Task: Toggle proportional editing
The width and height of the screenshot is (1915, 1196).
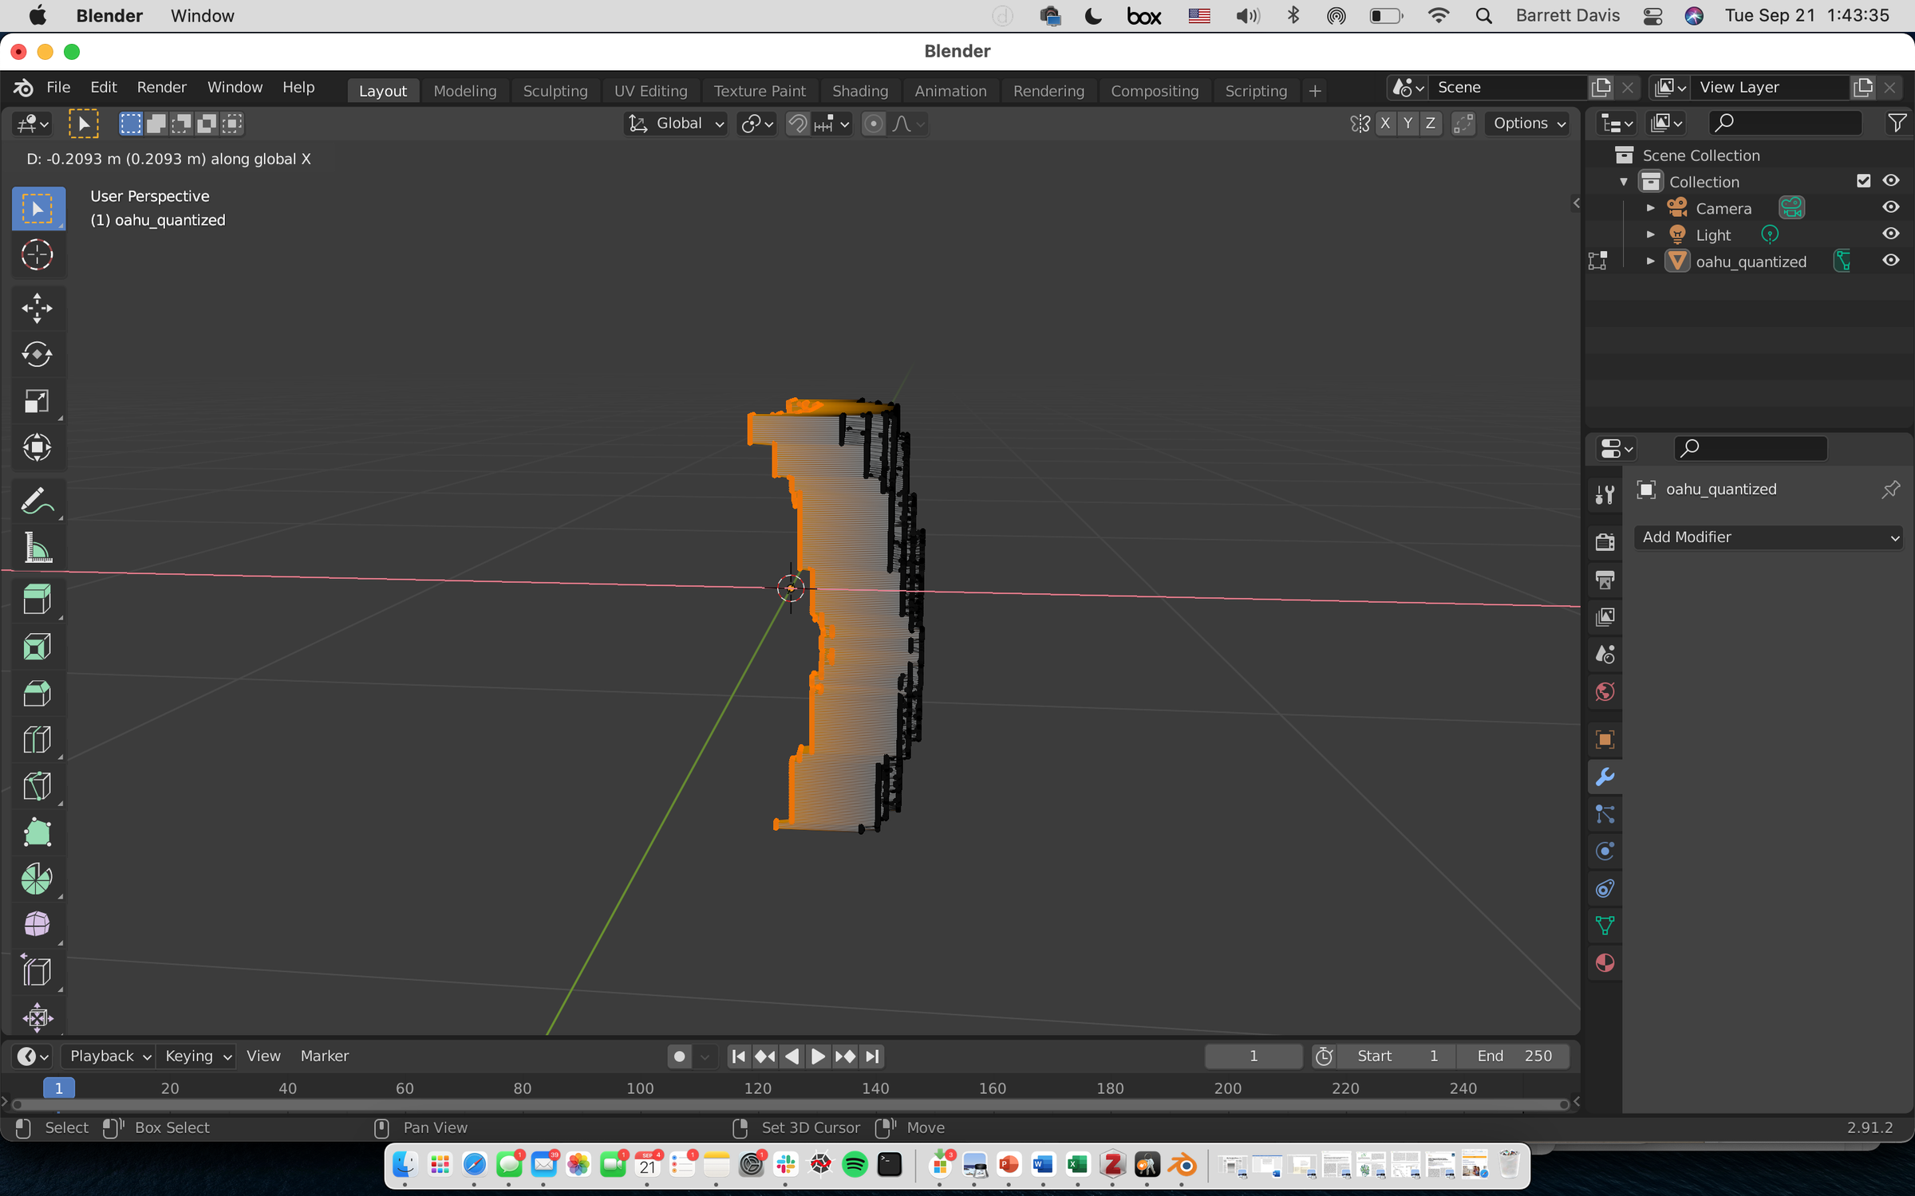Action: 874,124
